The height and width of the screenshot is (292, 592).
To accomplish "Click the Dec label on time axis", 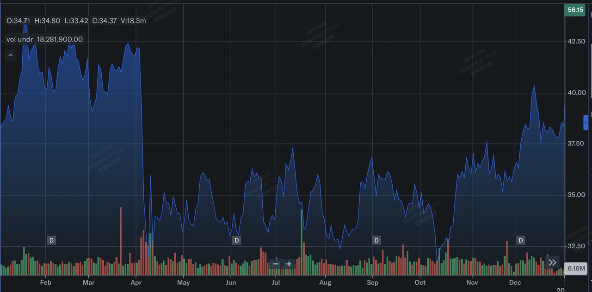I will (x=515, y=282).
